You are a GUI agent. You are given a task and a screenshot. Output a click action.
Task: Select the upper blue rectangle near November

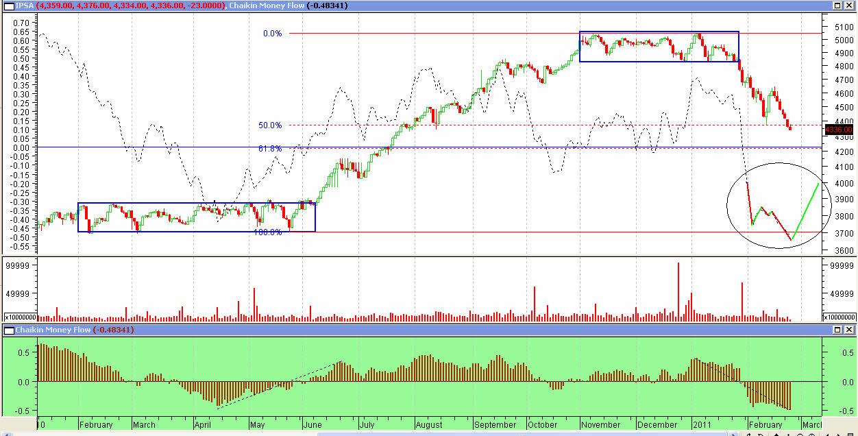[658, 32]
